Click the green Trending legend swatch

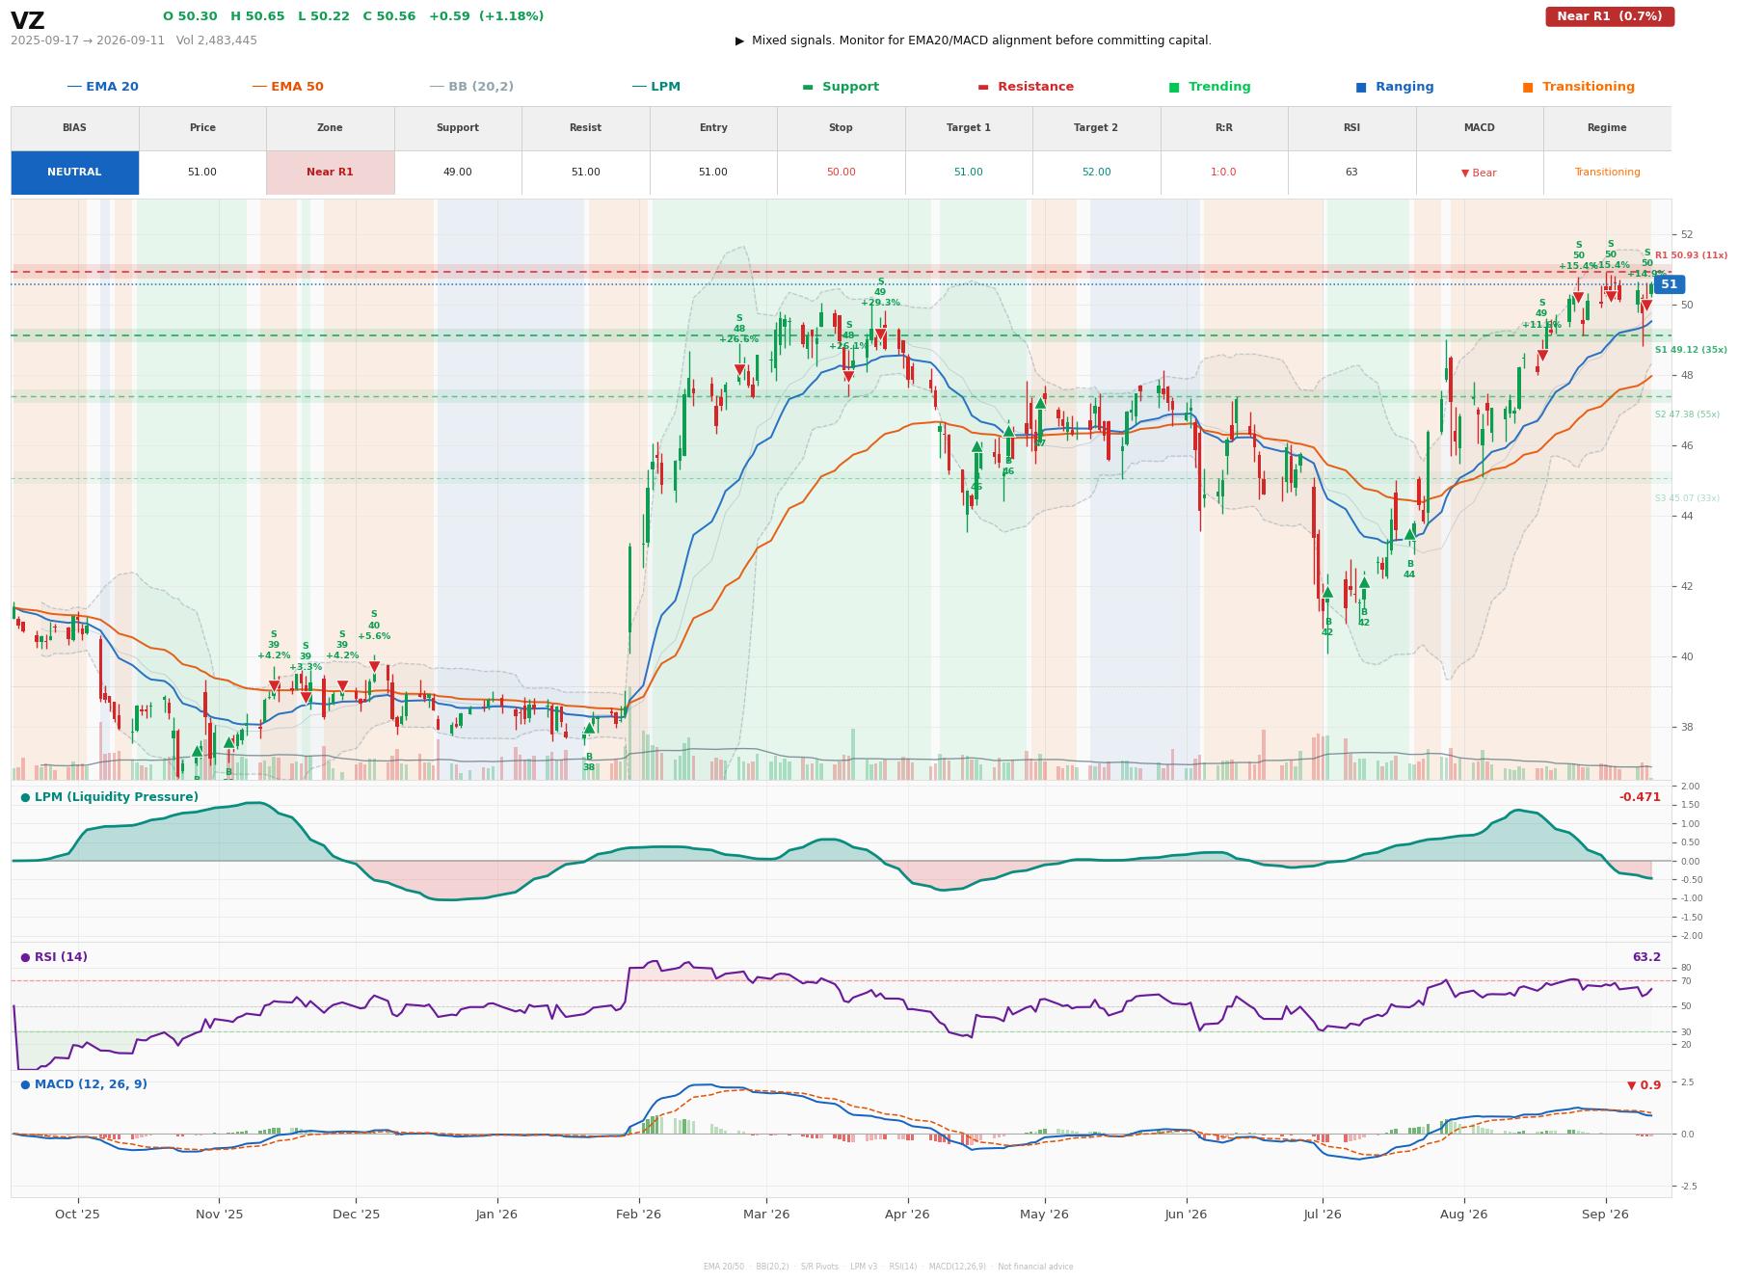point(1174,88)
